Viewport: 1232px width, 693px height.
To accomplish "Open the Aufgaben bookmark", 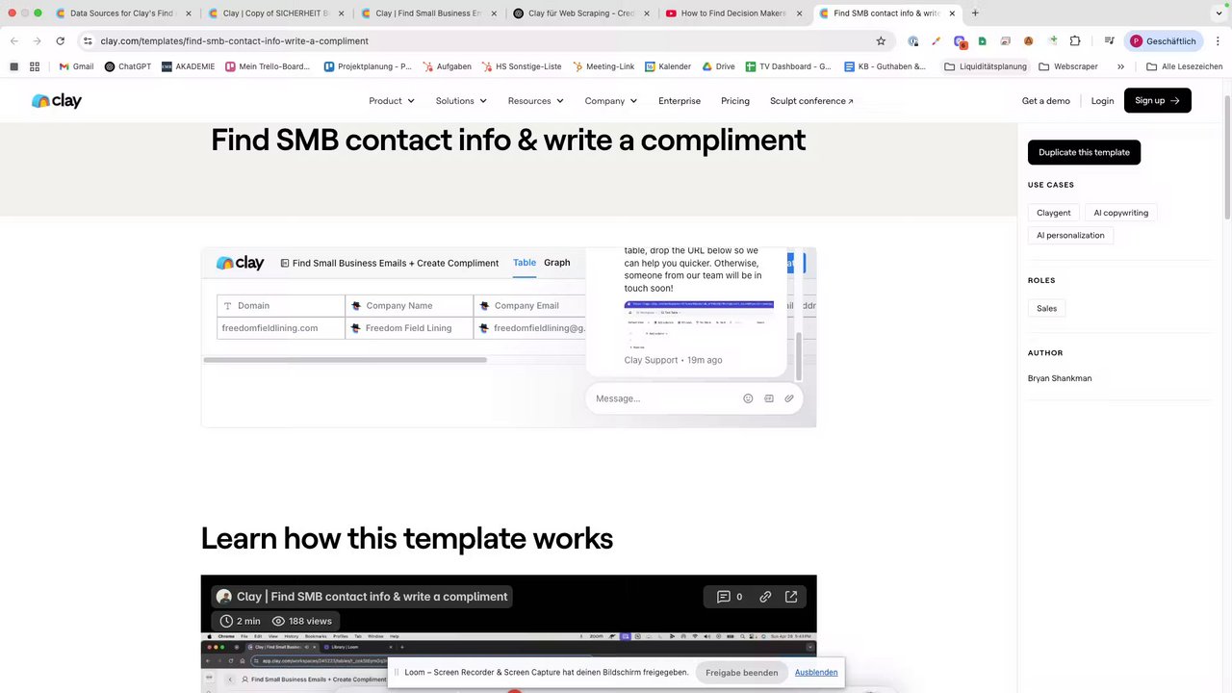I will coord(447,66).
